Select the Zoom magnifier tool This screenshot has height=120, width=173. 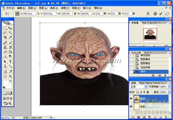10,76
